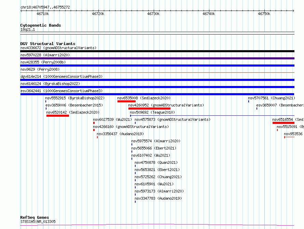
Task: Select nsv6520142 (Sedlazeck2020) label
Action: click(x=73, y=112)
